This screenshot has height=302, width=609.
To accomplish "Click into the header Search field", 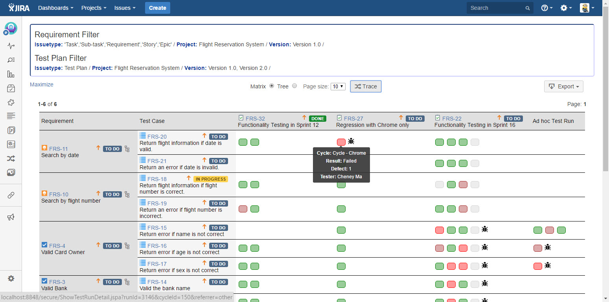I will click(x=496, y=8).
